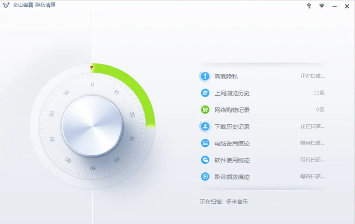Image resolution: width=355 pixels, height=224 pixels.
Task: Click the key icon in title bar
Action: [309, 6]
